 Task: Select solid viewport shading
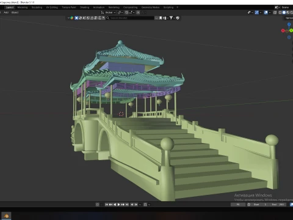click(x=284, y=12)
